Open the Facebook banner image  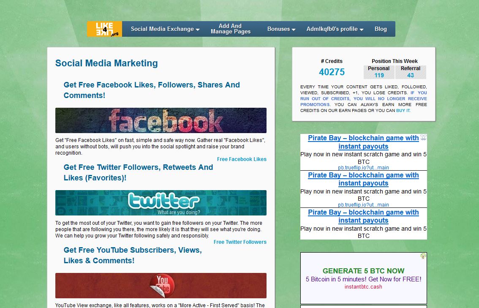tap(161, 120)
